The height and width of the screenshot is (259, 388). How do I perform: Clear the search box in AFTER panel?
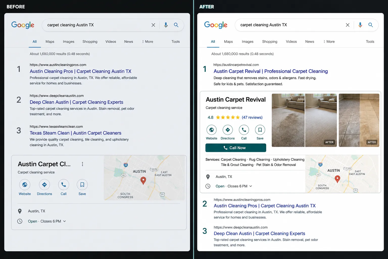[348, 25]
